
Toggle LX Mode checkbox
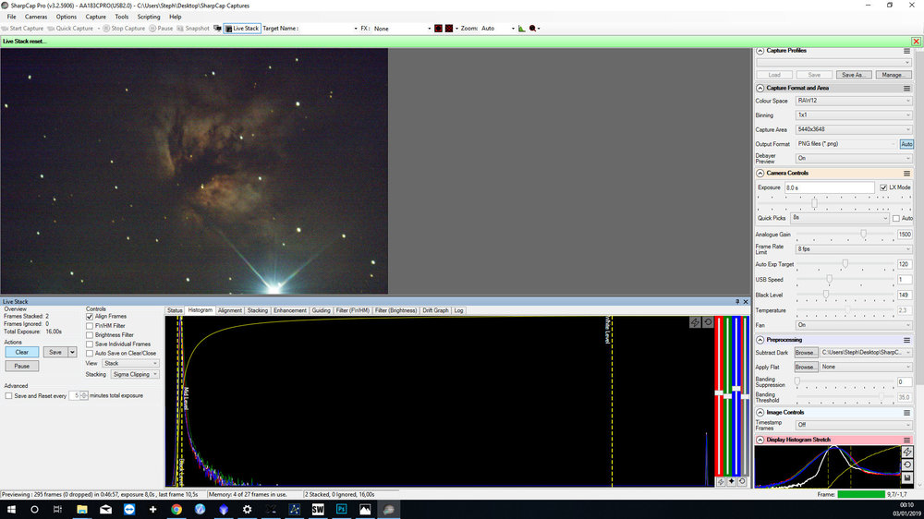(883, 187)
